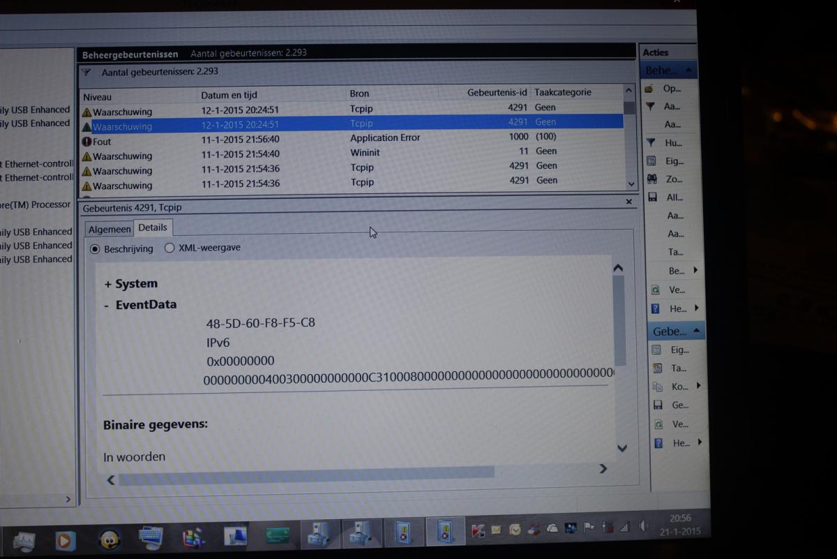This screenshot has width=837, height=559.
Task: Click the 'Ta...' attach task action icon
Action: (657, 368)
